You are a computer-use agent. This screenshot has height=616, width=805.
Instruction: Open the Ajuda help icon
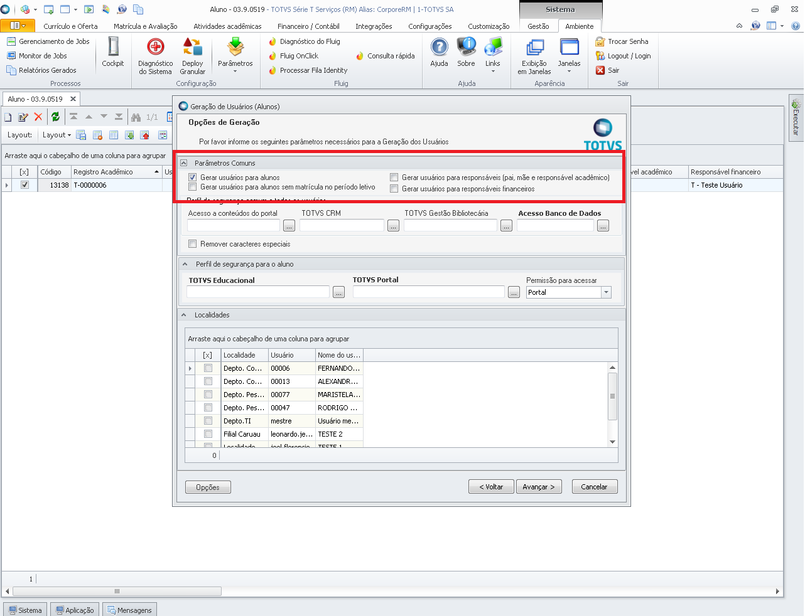[x=439, y=52]
